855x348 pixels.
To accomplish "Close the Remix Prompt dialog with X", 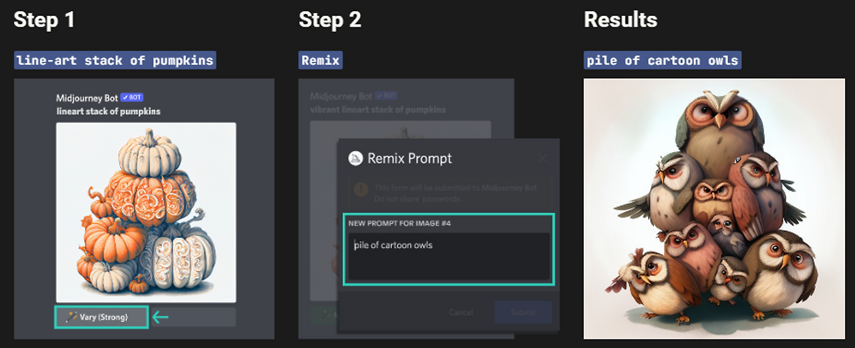I will (x=542, y=159).
